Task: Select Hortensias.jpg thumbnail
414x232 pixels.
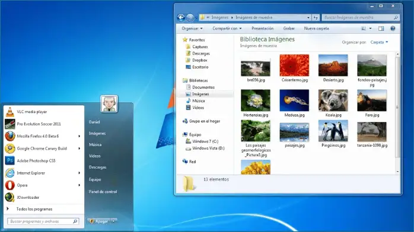Action: 256,101
